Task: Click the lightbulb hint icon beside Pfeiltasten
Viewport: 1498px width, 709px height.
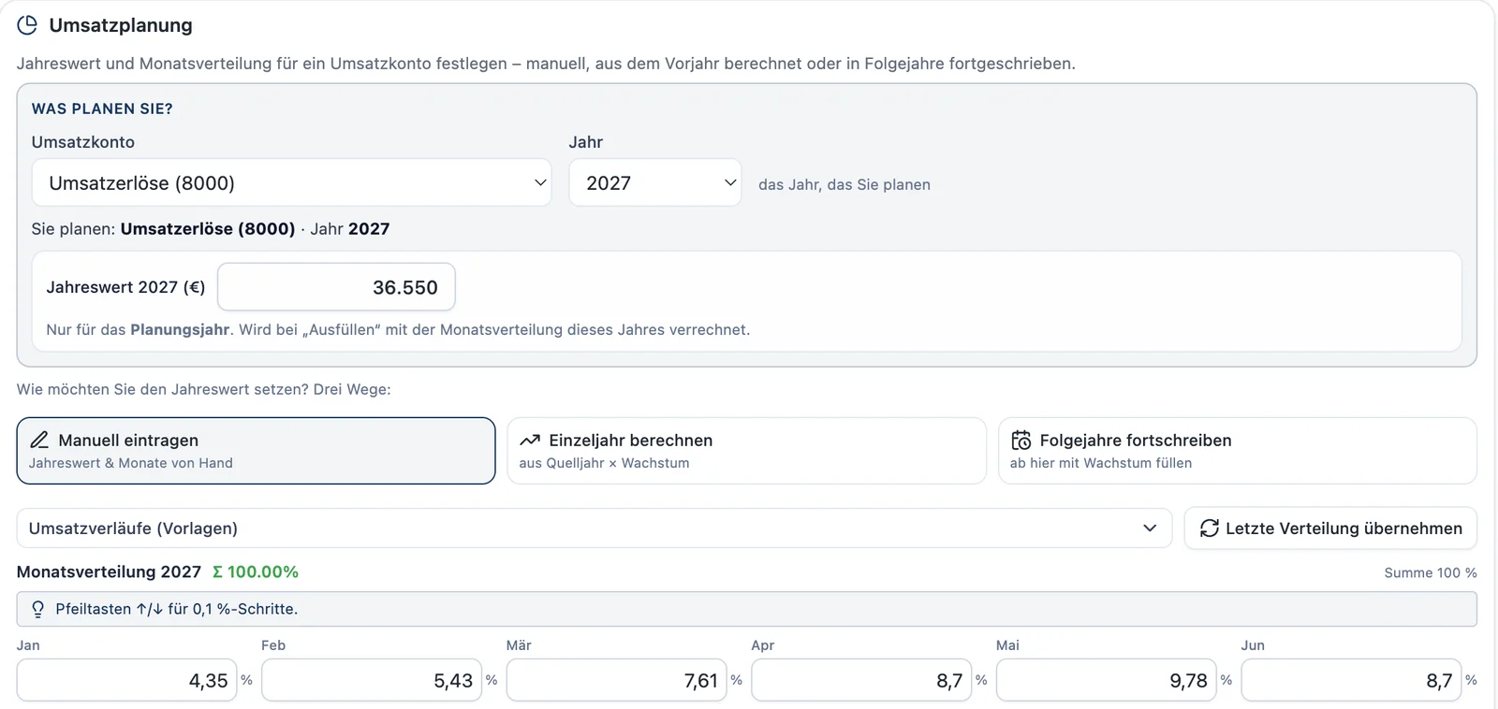Action: 38,609
